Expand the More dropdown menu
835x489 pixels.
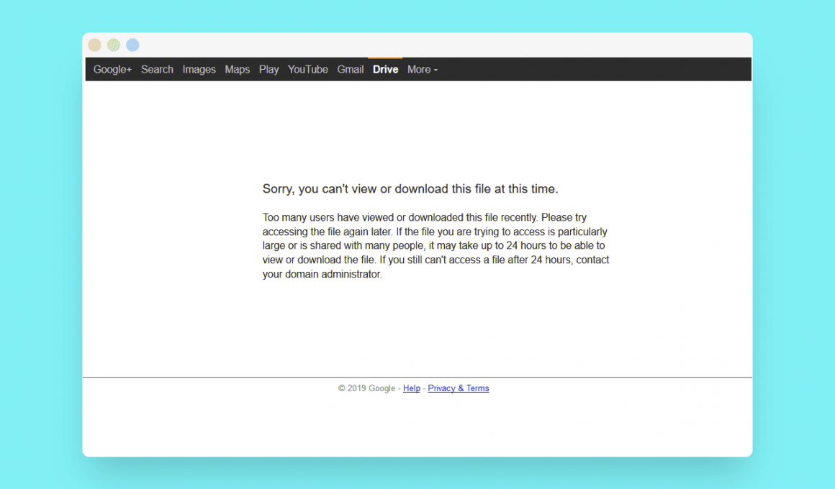click(423, 69)
